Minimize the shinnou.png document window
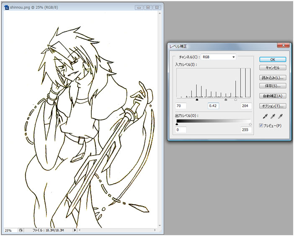Image resolution: width=294 pixels, height=236 pixels. point(139,8)
